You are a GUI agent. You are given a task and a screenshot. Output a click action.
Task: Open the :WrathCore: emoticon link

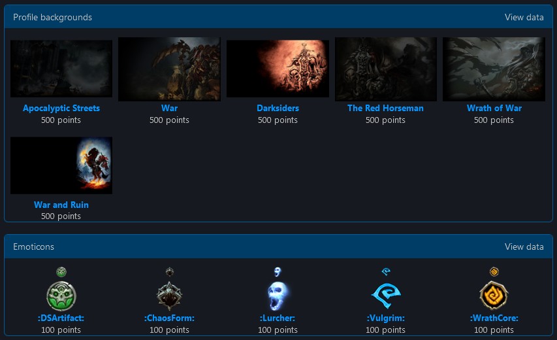494,318
